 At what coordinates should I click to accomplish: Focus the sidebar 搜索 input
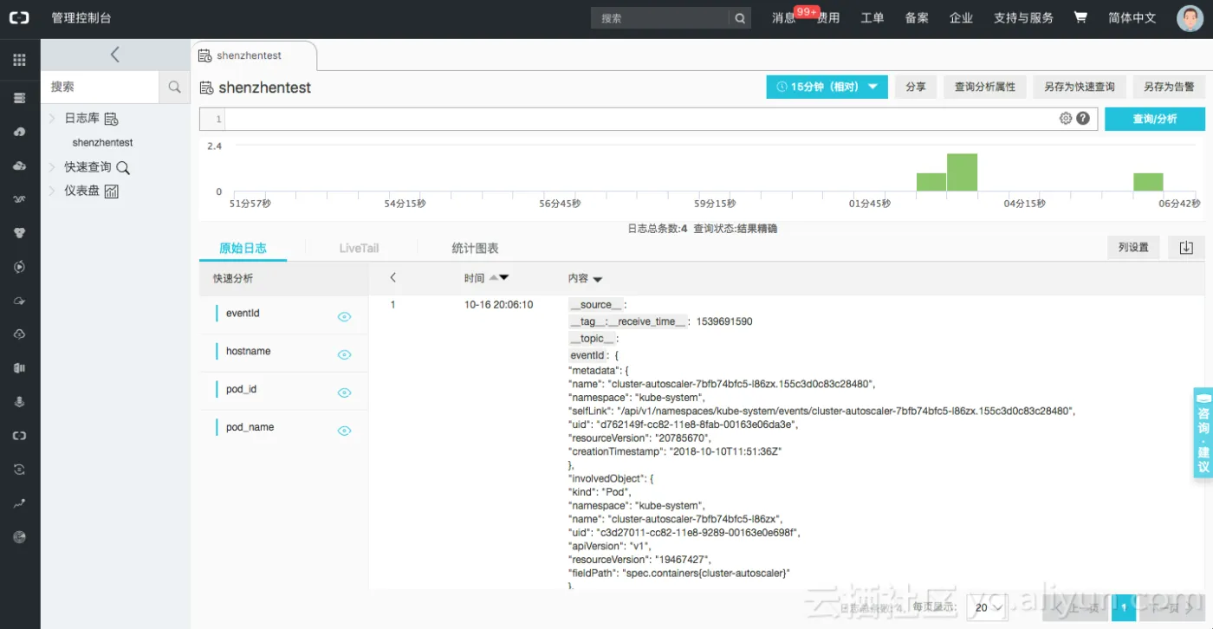pos(101,87)
